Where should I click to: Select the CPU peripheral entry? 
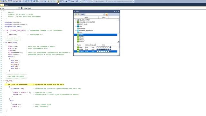pos(80,26)
